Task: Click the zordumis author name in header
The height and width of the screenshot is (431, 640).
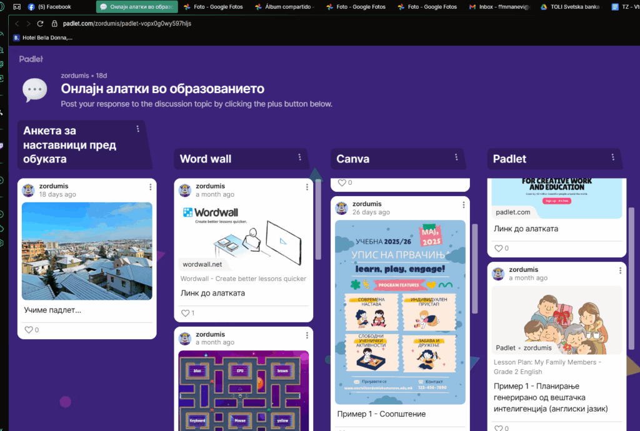Action: [x=75, y=76]
